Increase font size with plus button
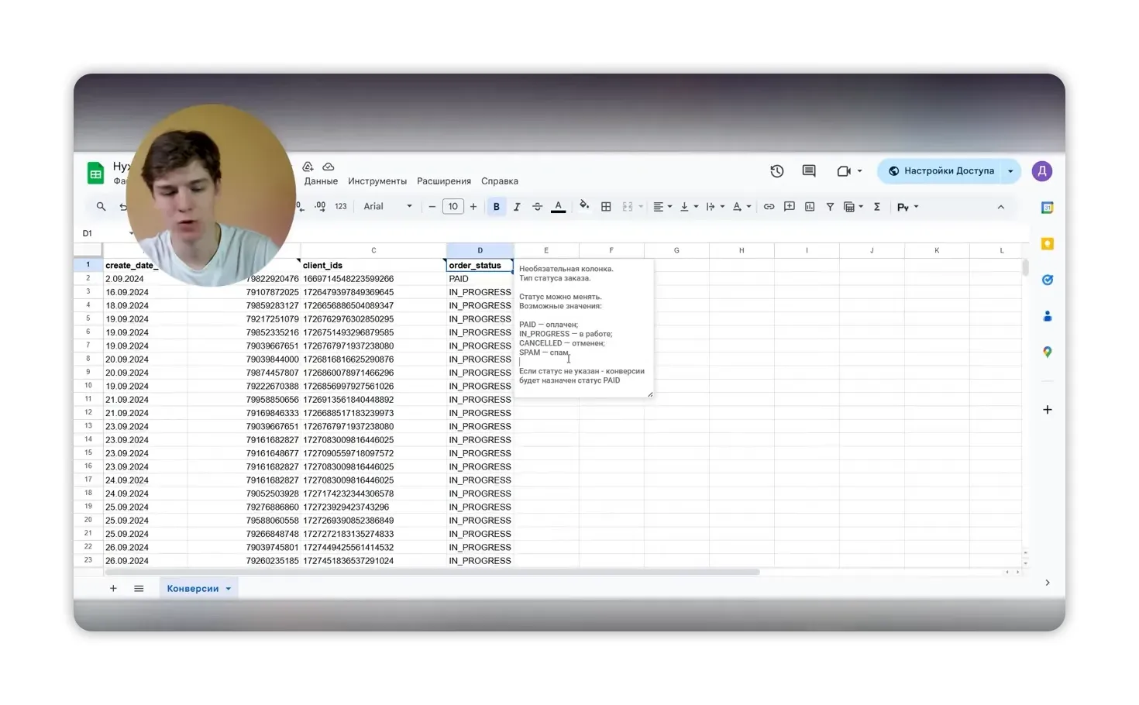Image resolution: width=1139 pixels, height=705 pixels. (x=473, y=207)
